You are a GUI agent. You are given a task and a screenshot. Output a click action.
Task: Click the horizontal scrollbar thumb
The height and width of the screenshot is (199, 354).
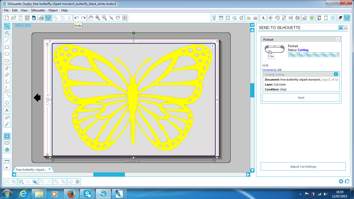coord(109,175)
